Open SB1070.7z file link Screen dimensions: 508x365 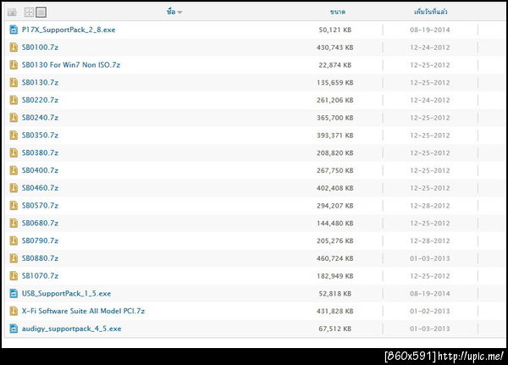(x=40, y=275)
